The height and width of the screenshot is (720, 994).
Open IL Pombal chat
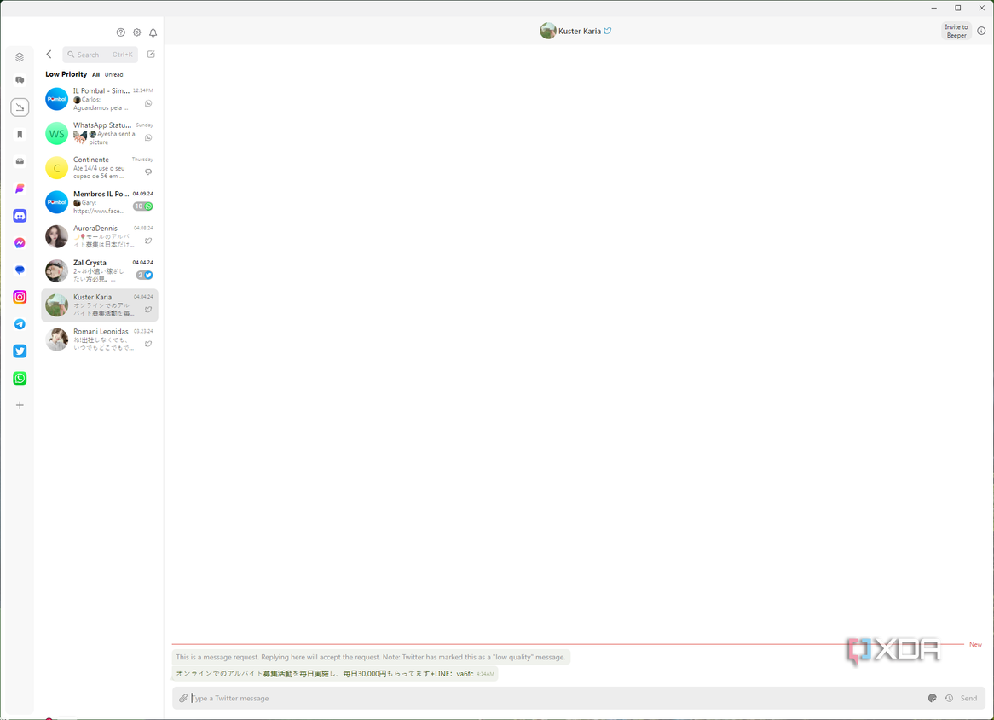click(x=100, y=100)
